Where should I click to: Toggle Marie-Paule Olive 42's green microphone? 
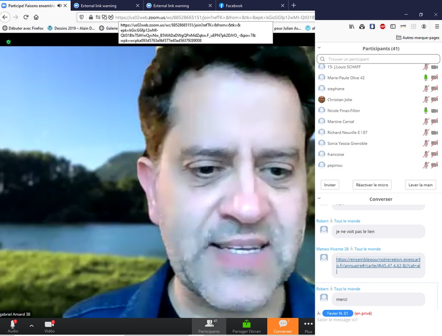426,78
